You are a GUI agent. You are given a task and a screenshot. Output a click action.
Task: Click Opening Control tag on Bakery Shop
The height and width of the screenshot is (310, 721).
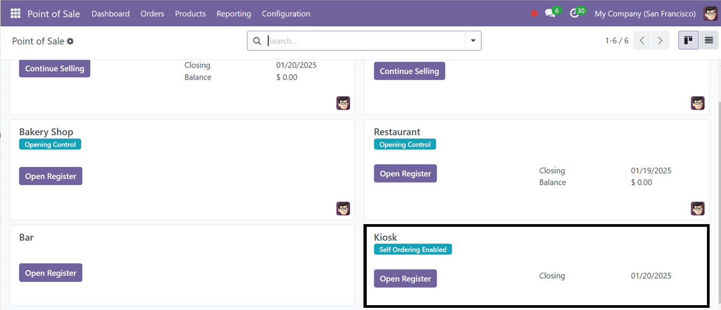click(x=50, y=144)
